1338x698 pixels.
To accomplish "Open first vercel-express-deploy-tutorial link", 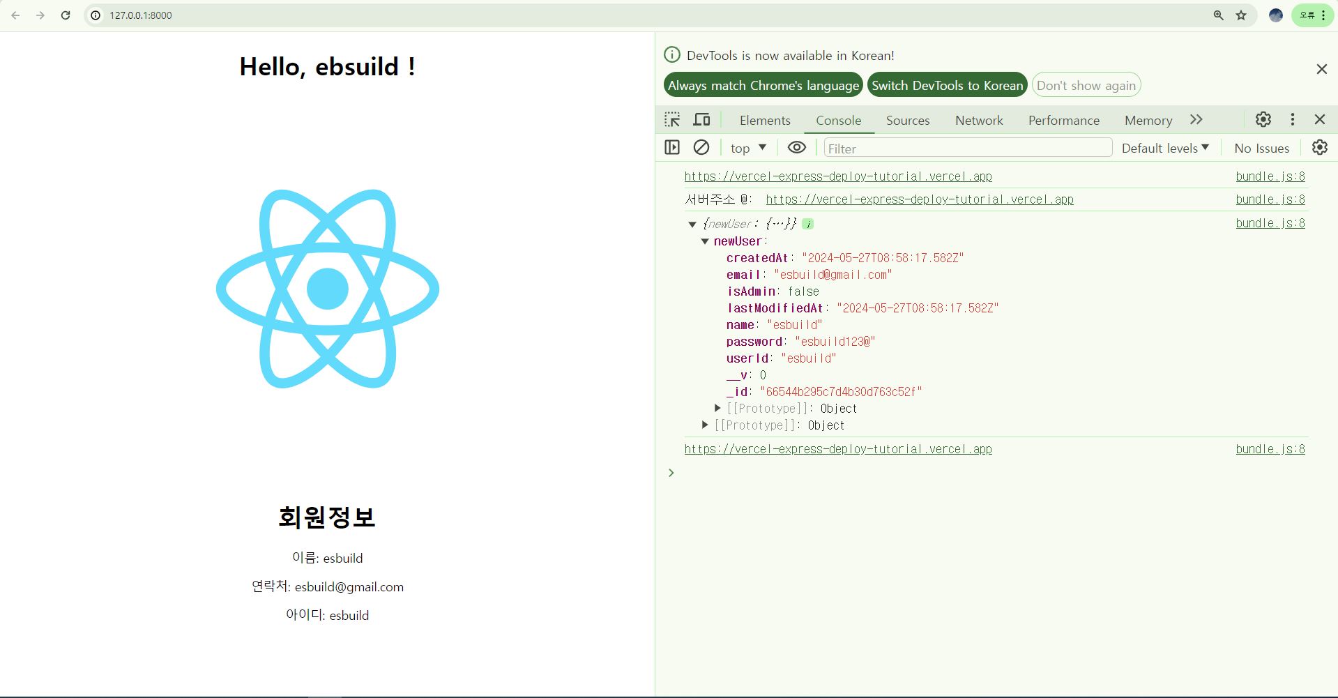I will [x=838, y=176].
